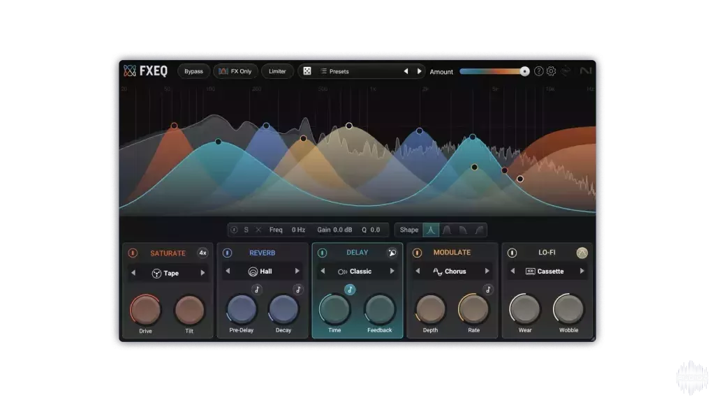The height and width of the screenshot is (402, 715).
Task: Open the Presets list
Action: point(334,72)
